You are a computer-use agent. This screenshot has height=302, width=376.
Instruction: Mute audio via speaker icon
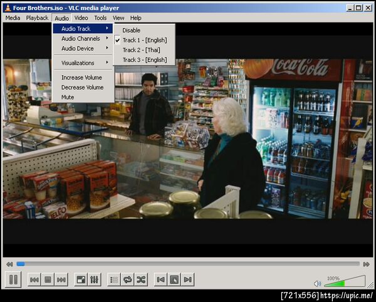pos(317,284)
